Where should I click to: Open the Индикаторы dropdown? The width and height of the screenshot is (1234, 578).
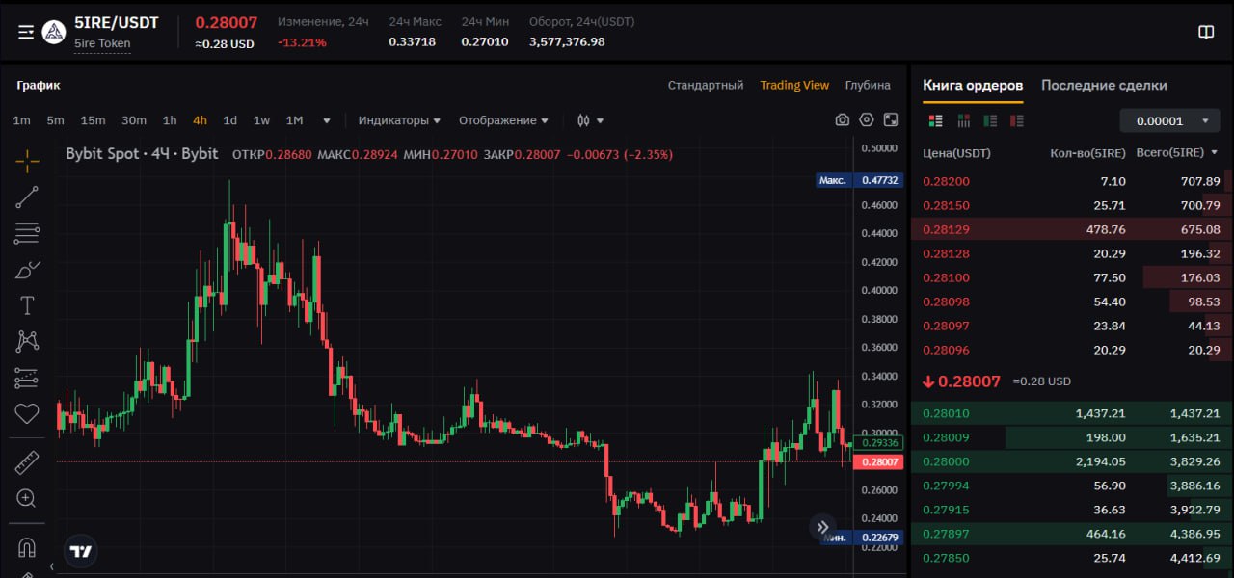point(399,120)
